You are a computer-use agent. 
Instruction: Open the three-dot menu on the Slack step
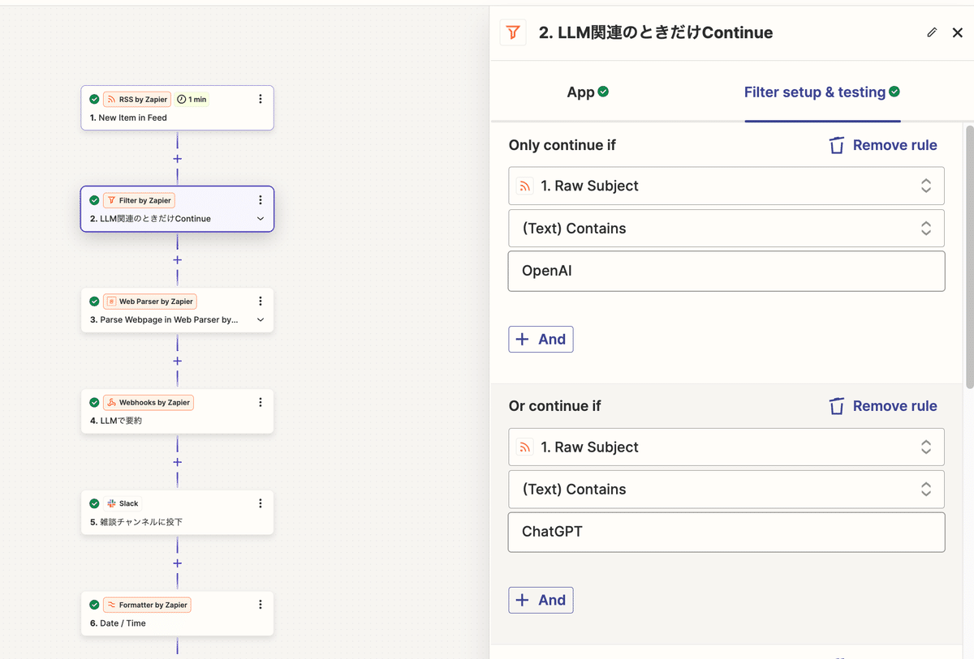click(260, 503)
